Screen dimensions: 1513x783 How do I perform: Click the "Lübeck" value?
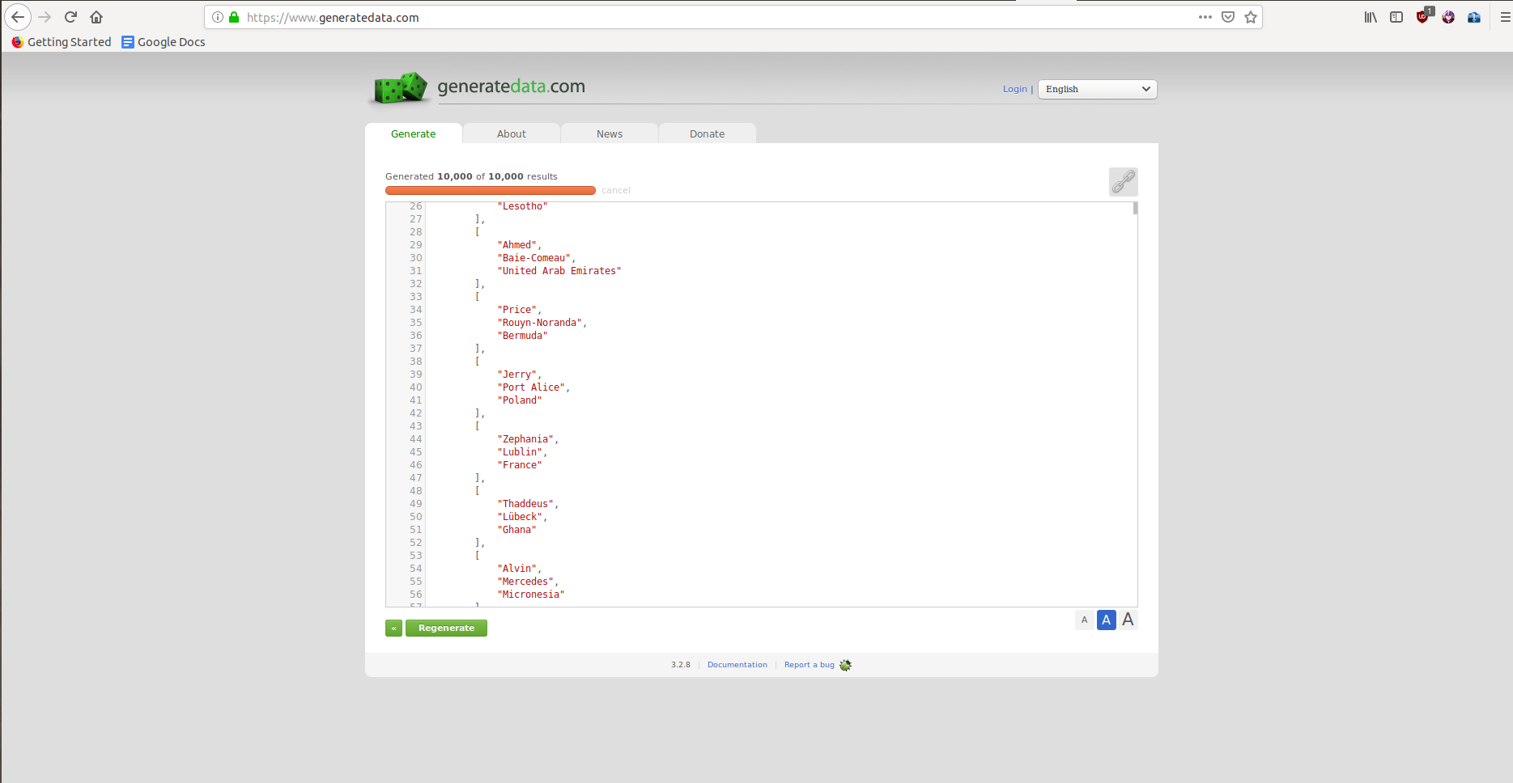(520, 517)
